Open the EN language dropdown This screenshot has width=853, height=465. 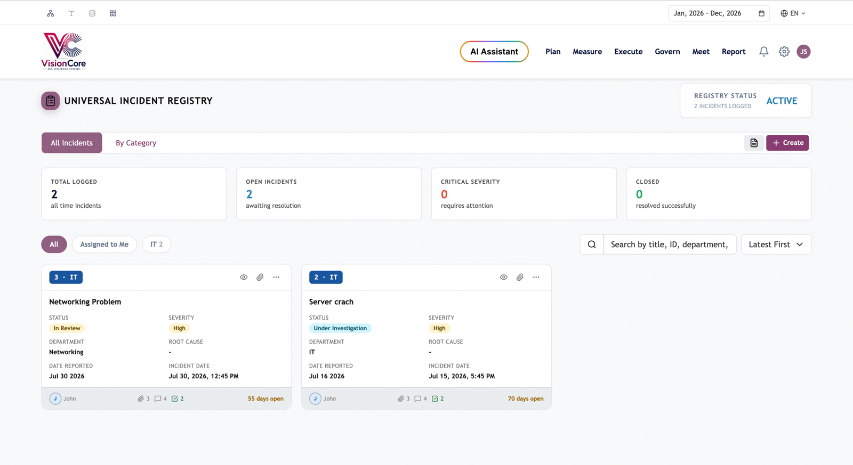click(793, 13)
